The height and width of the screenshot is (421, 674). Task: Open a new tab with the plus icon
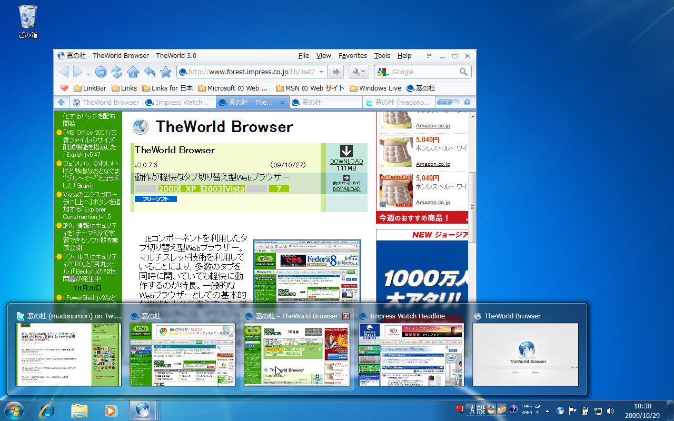62,103
